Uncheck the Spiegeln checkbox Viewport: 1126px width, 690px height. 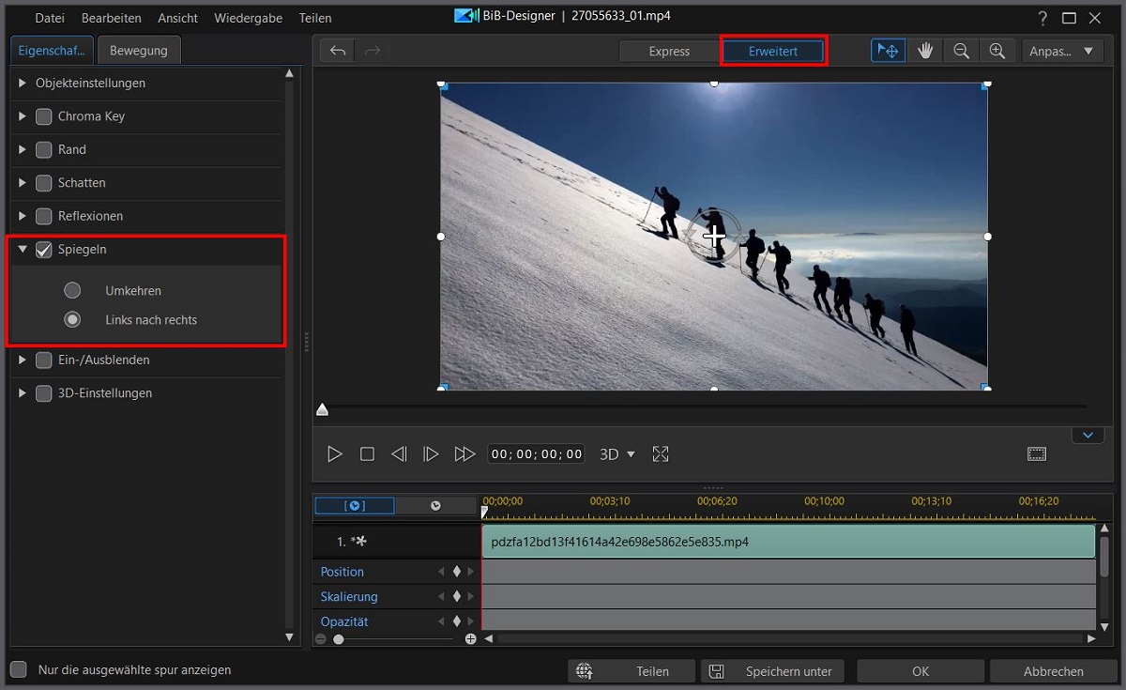point(44,250)
